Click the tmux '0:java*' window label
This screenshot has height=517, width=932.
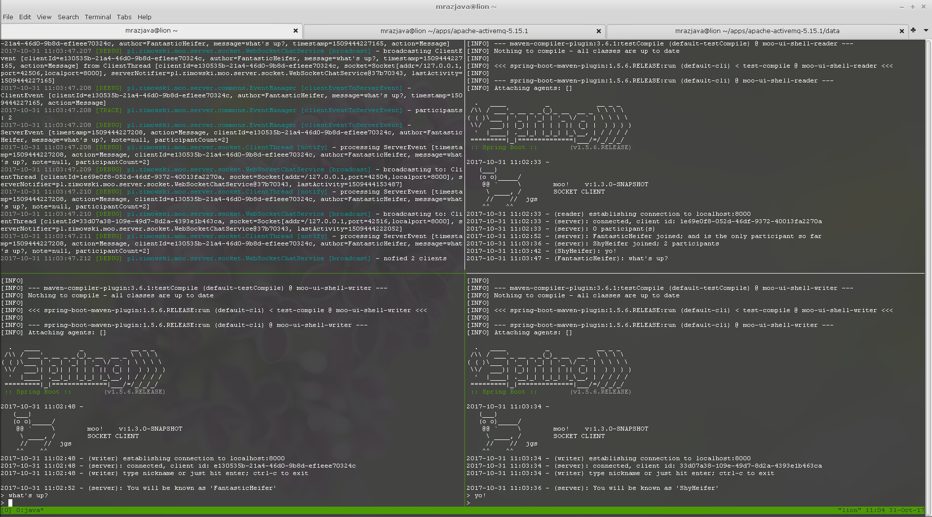click(30, 510)
